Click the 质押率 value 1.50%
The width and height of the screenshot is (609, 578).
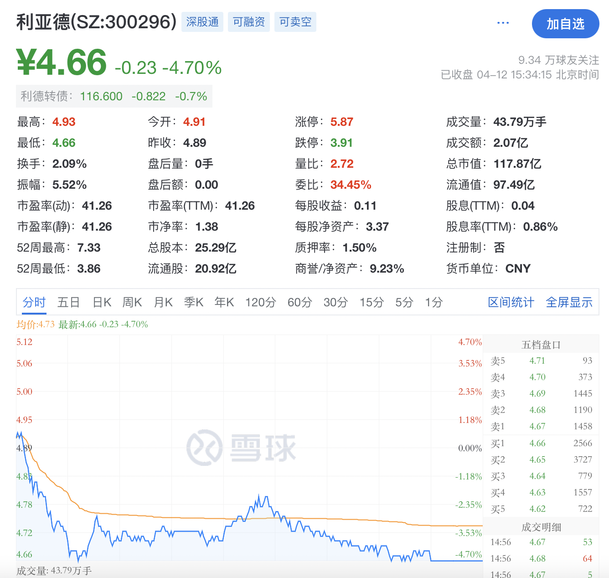[360, 248]
